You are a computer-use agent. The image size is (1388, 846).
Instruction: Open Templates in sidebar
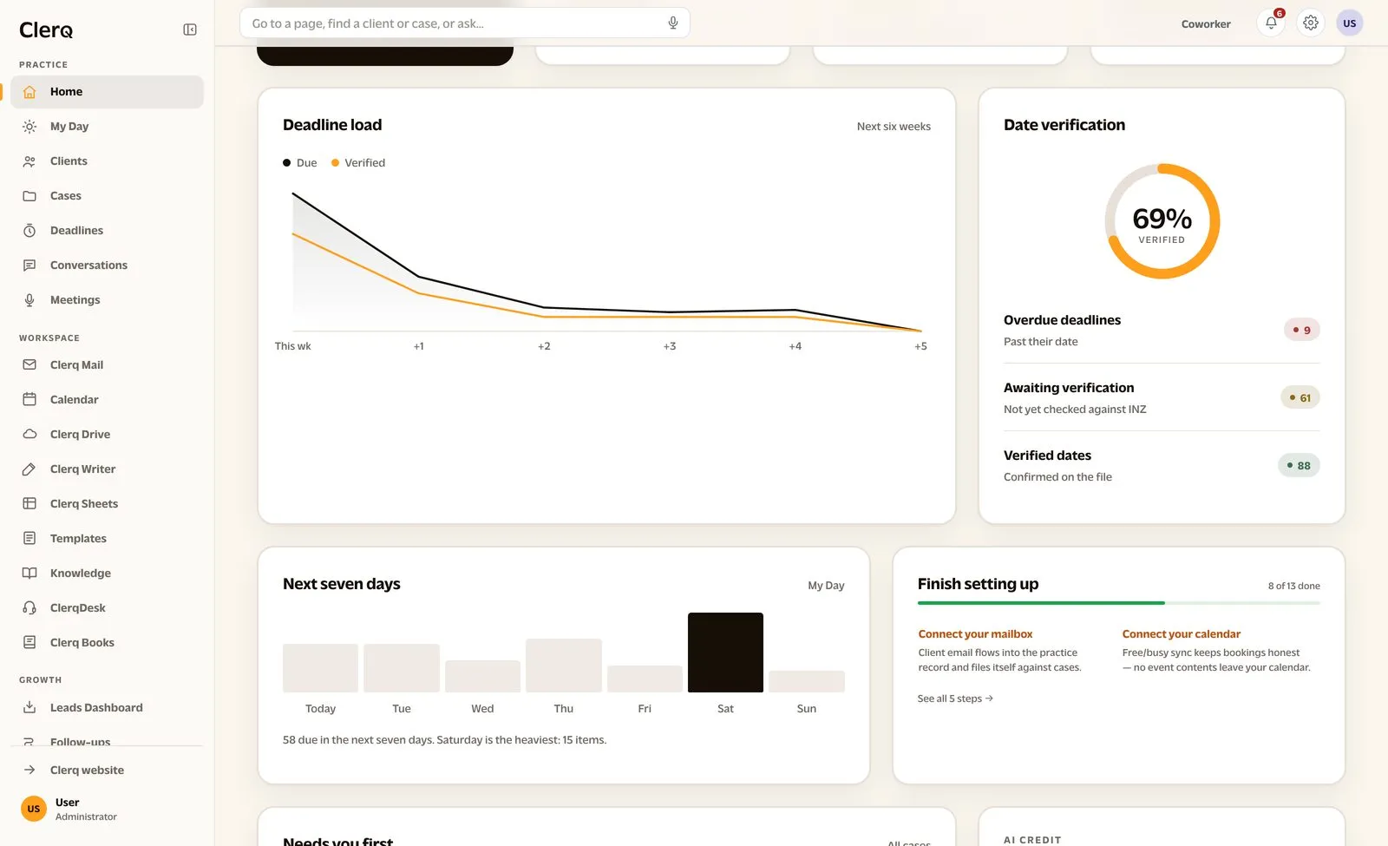click(108, 539)
